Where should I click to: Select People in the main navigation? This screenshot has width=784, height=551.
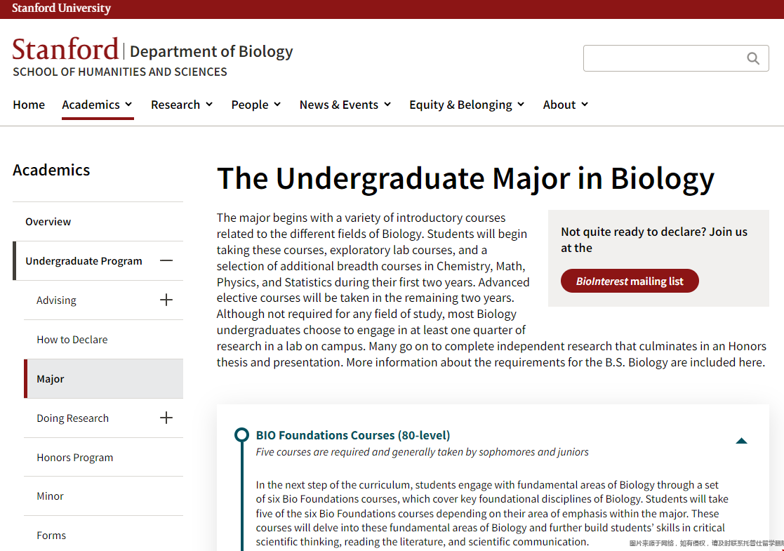(250, 105)
